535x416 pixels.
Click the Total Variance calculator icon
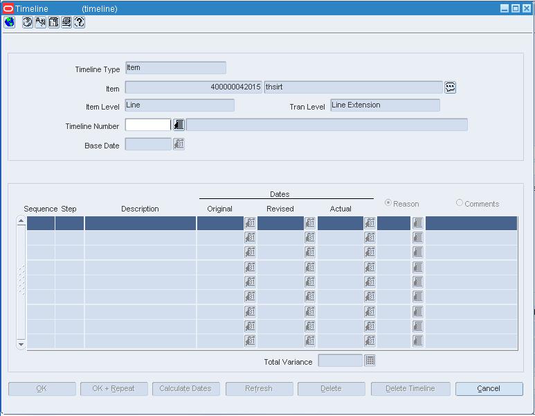(x=370, y=361)
